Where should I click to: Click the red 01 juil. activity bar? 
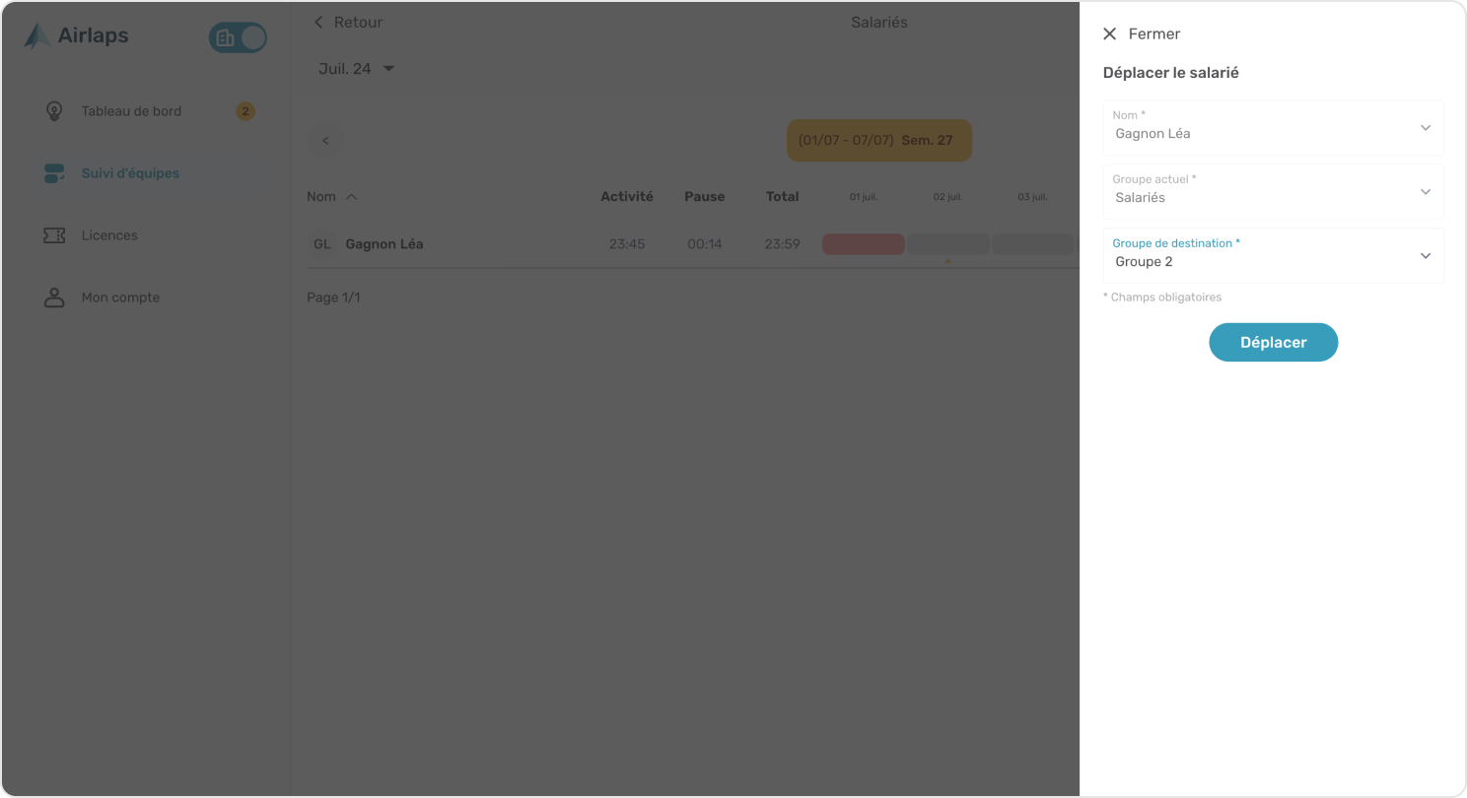click(x=864, y=244)
